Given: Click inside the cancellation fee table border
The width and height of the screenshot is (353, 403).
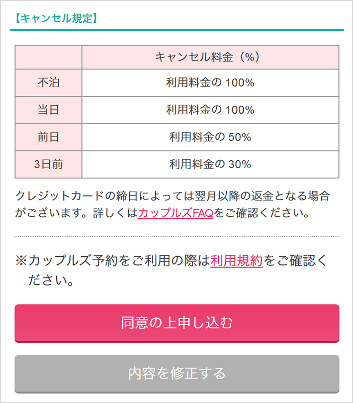Looking at the screenshot, I should pos(176,112).
